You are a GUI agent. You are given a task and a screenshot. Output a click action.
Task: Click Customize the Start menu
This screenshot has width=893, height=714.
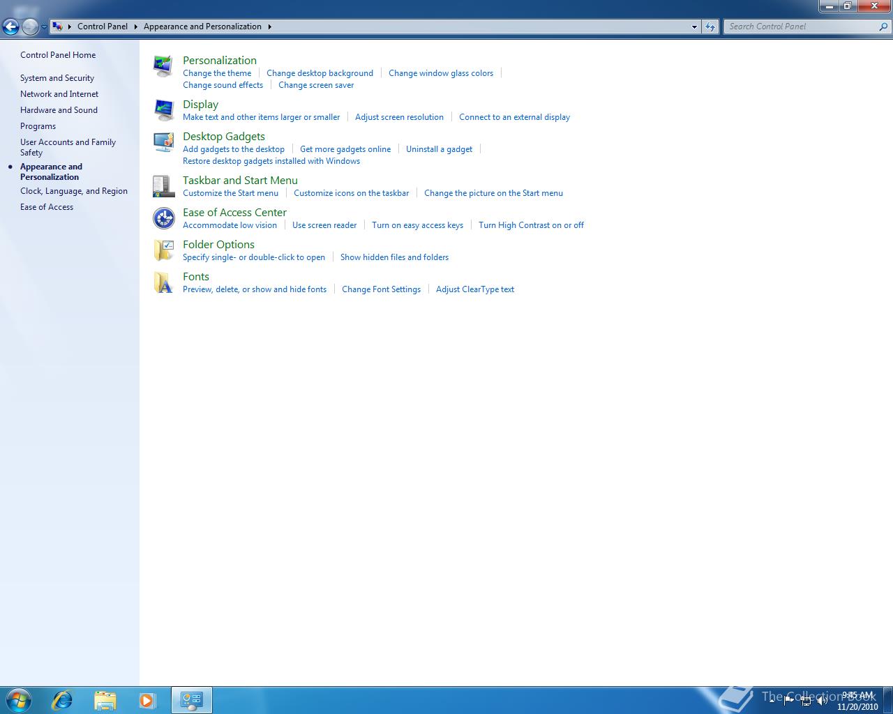tap(230, 193)
